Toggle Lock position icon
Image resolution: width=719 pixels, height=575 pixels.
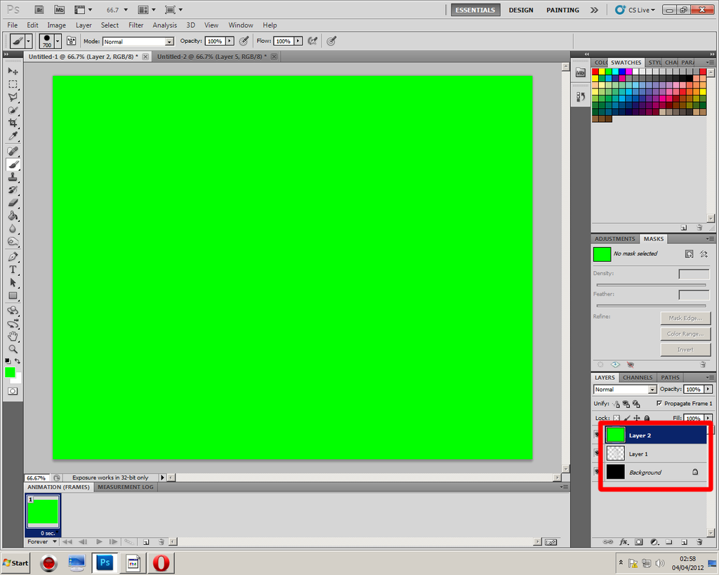coord(636,418)
